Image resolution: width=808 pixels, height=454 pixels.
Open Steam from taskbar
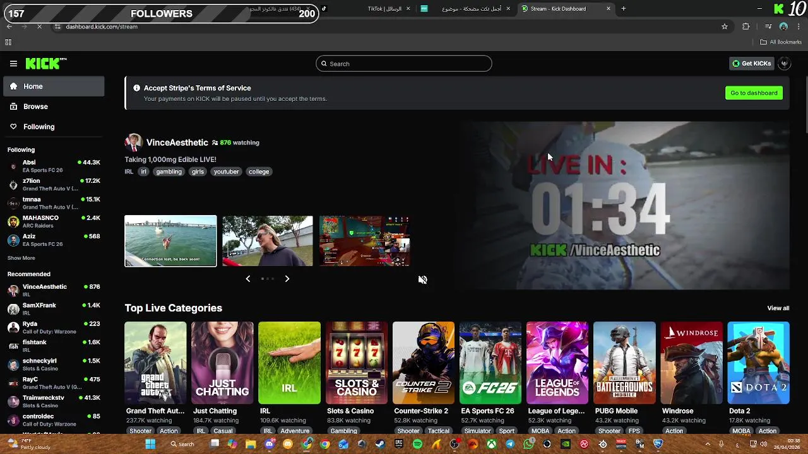(380, 444)
